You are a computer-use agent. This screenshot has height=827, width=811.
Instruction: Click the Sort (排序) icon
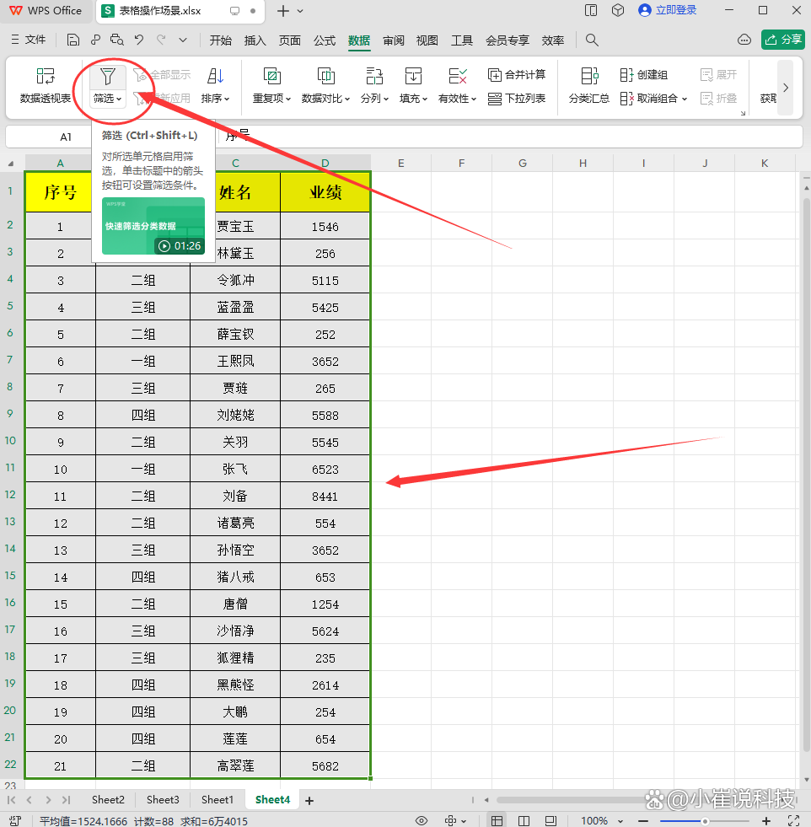coord(215,77)
